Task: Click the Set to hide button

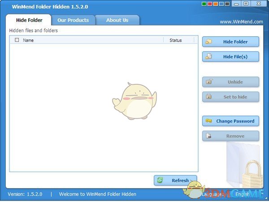Action: tap(230, 97)
